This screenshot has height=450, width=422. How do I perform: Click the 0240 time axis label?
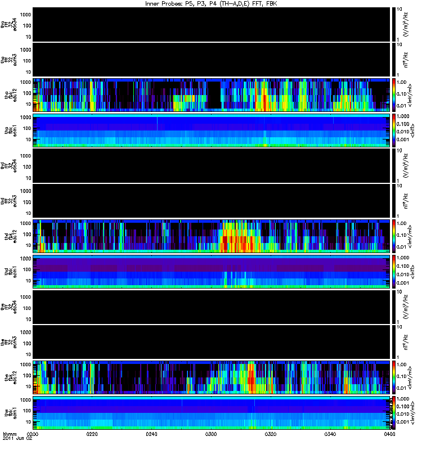[151, 434]
